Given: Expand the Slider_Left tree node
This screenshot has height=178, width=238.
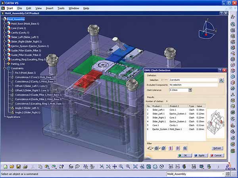Looking at the screenshot, I should (x=4, y=37).
